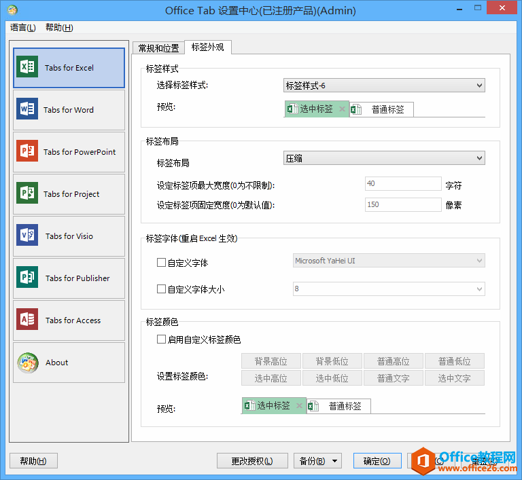Open 帮助(H) menu in menu bar
522x480 pixels.
coord(59,27)
